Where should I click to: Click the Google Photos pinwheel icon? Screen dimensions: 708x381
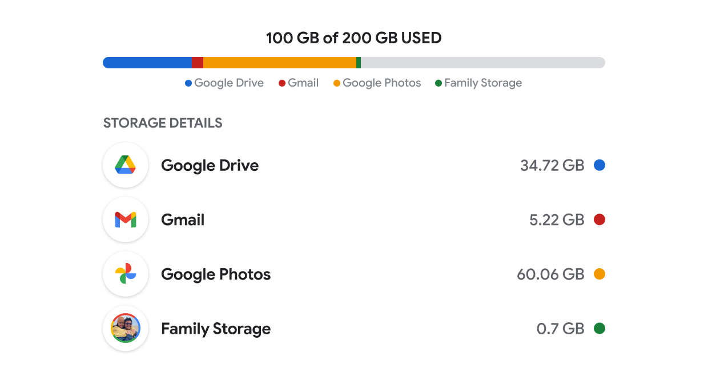pos(126,274)
